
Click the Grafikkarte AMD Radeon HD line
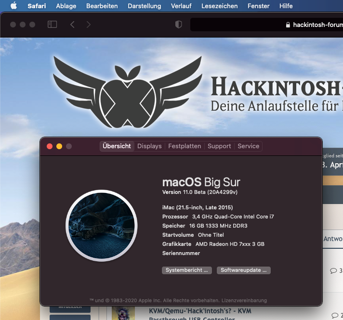(x=213, y=244)
